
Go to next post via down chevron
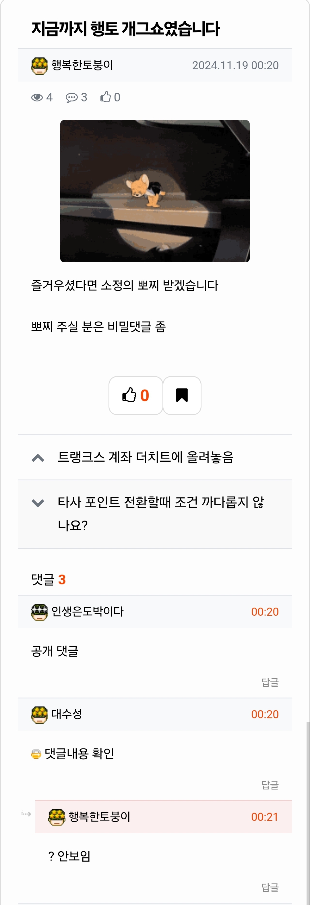[38, 503]
